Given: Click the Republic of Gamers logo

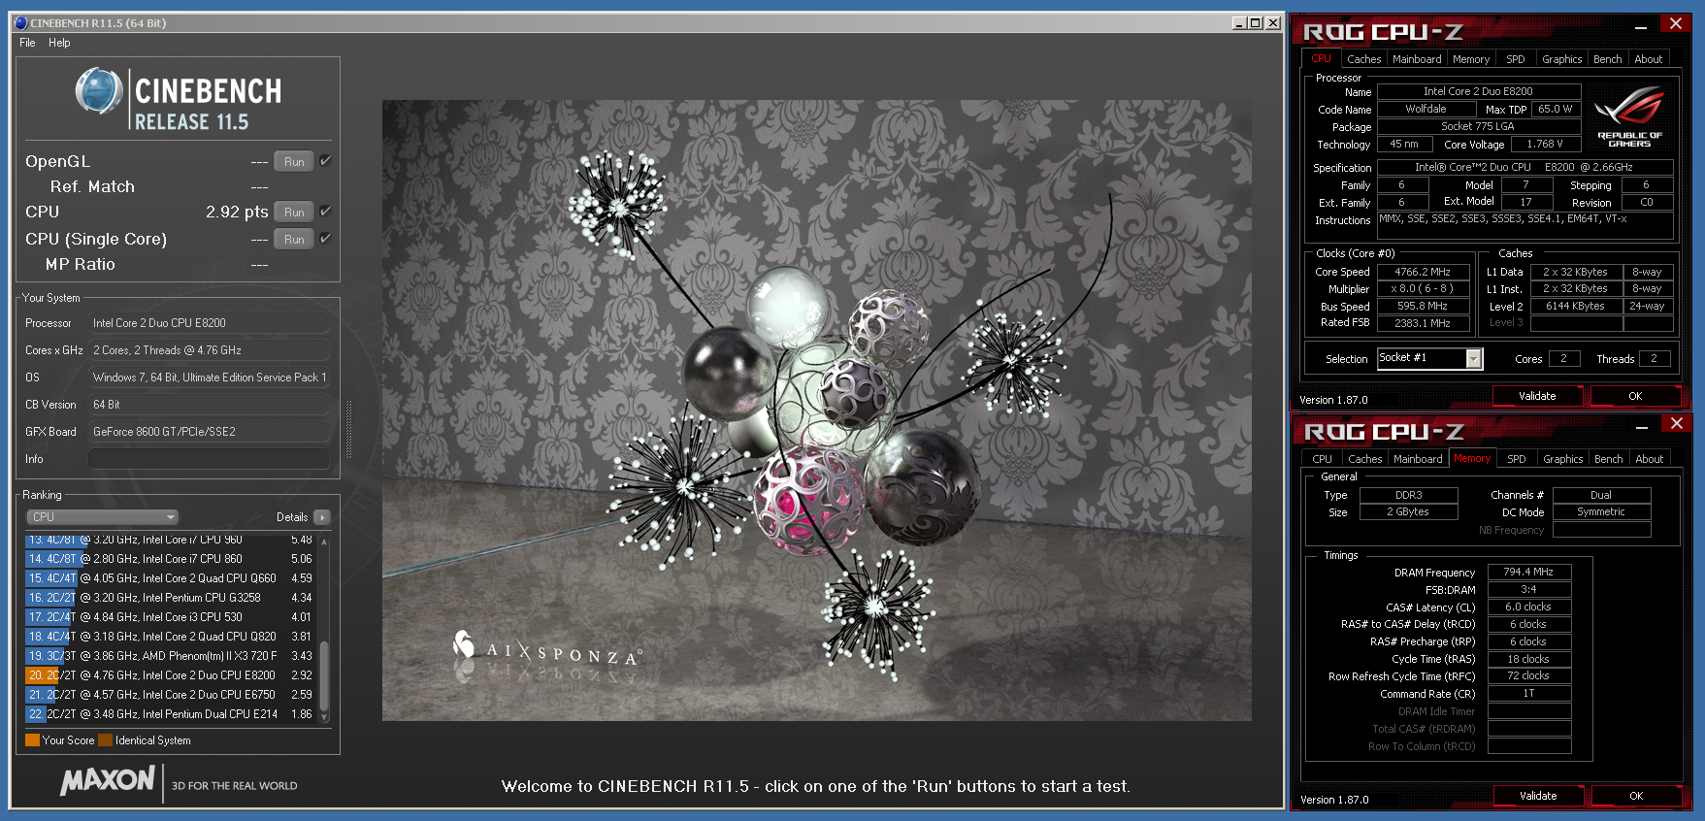Looking at the screenshot, I should tap(1629, 117).
